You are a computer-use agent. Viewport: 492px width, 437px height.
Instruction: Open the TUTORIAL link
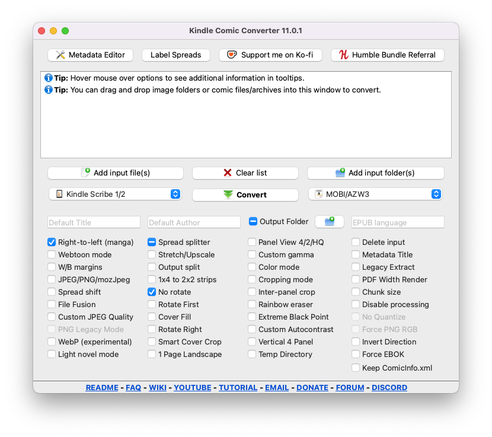(238, 388)
